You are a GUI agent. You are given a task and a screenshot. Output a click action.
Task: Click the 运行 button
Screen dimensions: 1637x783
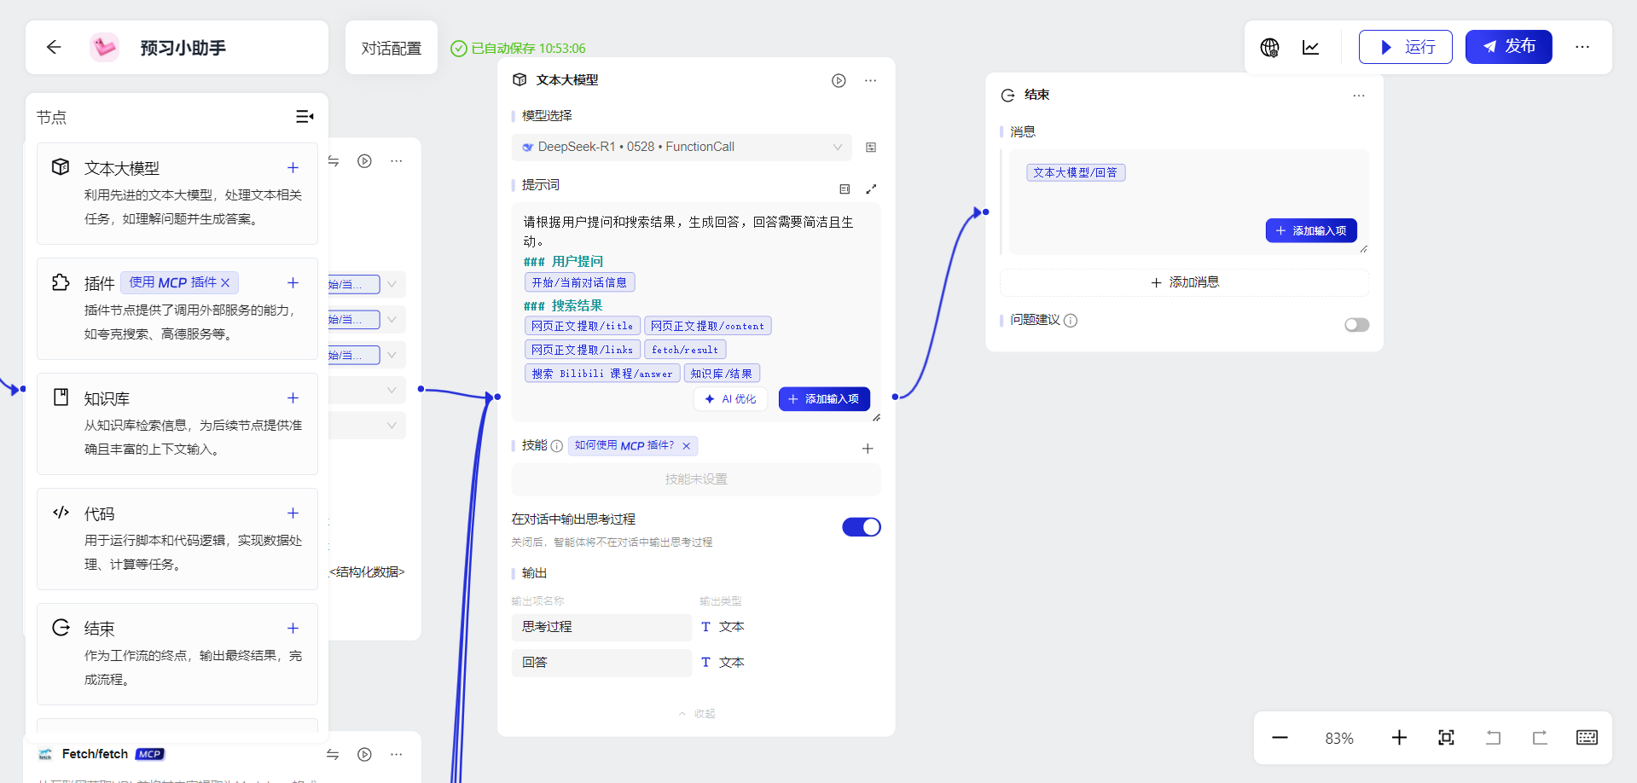point(1406,47)
